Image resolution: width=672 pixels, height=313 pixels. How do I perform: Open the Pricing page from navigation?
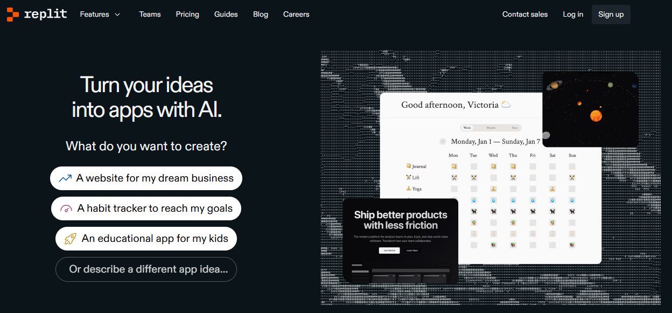[x=187, y=15]
